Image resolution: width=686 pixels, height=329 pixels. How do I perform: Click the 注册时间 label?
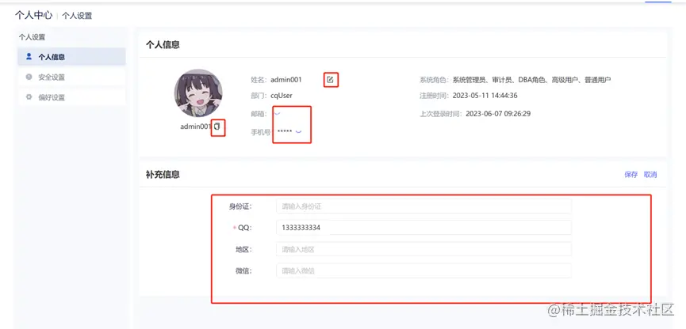(435, 96)
